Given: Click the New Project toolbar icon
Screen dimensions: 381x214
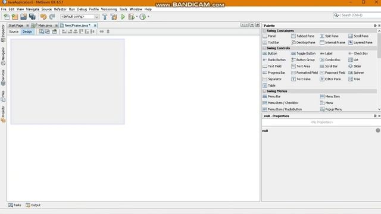Looking at the screenshot, I should (15, 17).
